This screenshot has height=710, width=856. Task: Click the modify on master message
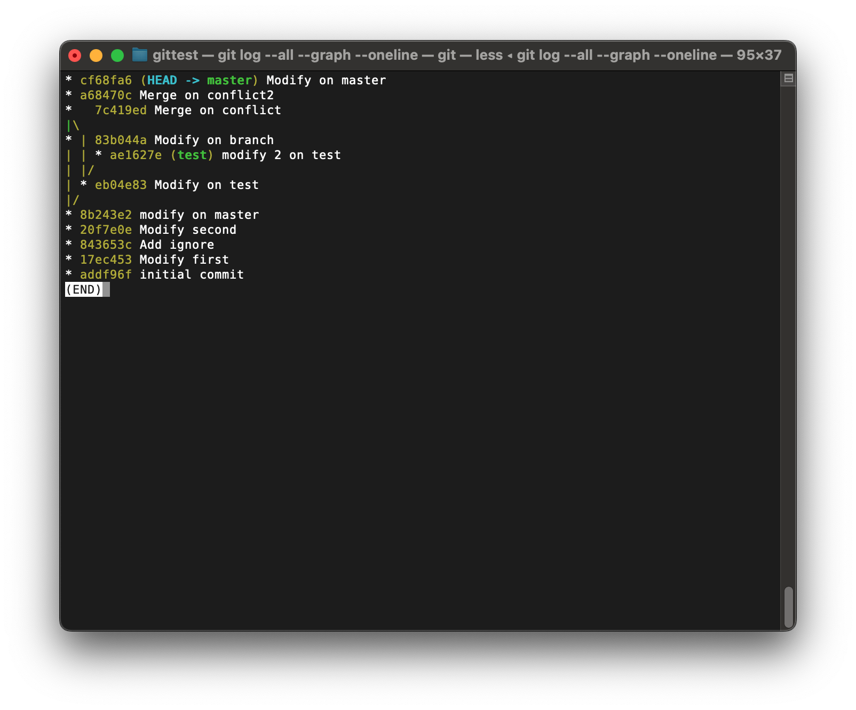(199, 215)
